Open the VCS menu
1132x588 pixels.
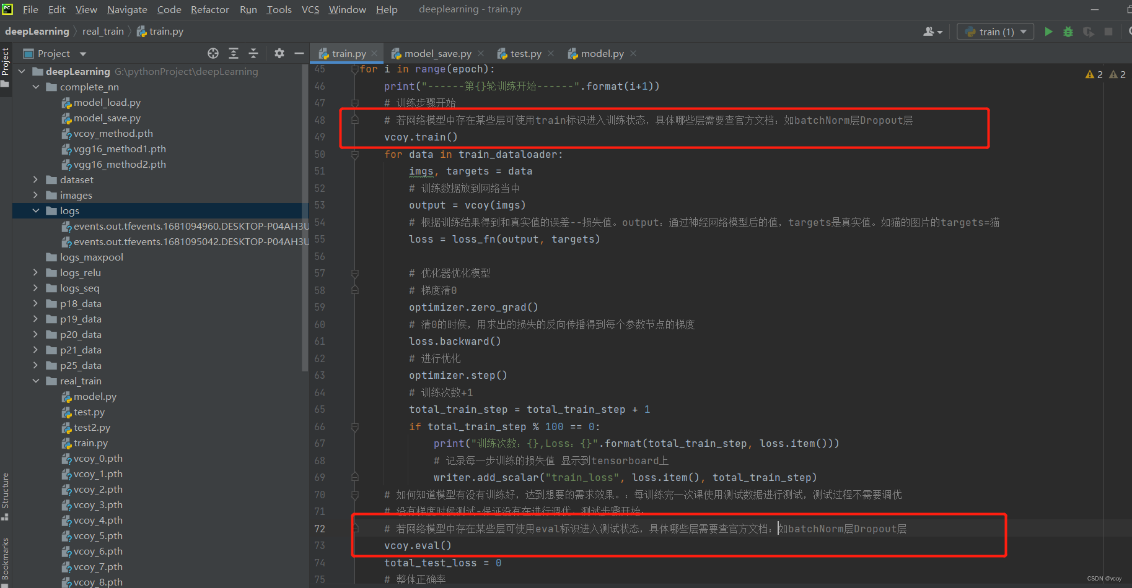coord(310,9)
